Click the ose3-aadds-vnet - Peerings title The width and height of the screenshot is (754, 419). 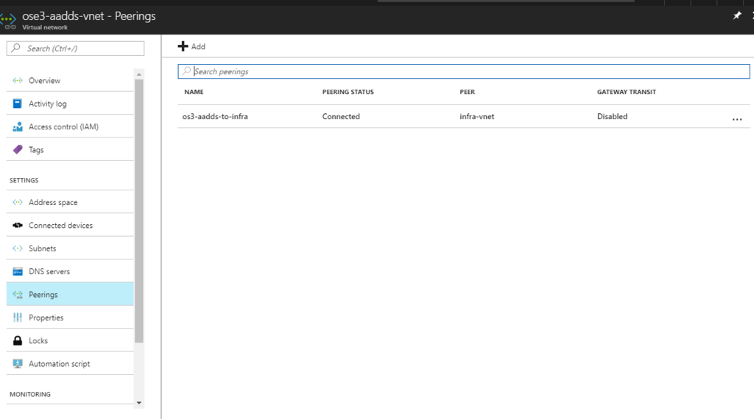click(x=89, y=16)
